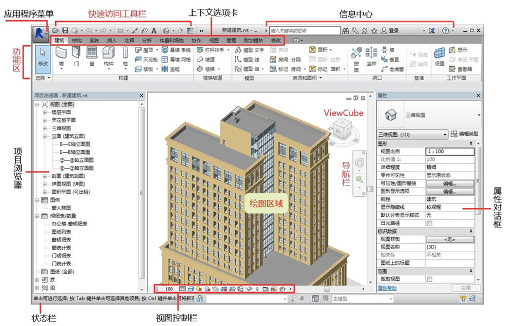The image size is (507, 326).
Task: Click the Save disk icon
Action: pyautogui.click(x=65, y=31)
